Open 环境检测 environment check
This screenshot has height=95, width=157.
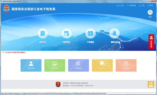131,5
